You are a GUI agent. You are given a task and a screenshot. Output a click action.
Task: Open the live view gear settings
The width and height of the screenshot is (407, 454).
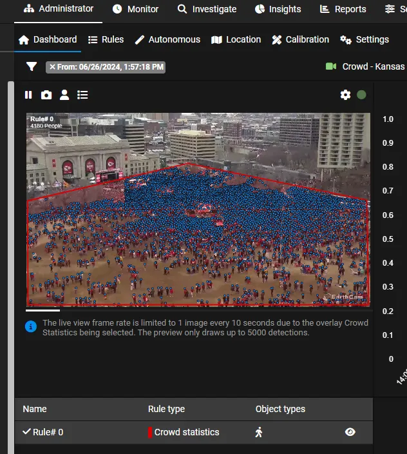(x=345, y=95)
